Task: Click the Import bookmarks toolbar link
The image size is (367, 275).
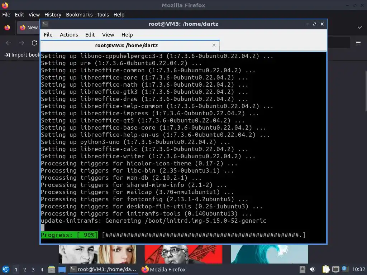Action: point(22,55)
